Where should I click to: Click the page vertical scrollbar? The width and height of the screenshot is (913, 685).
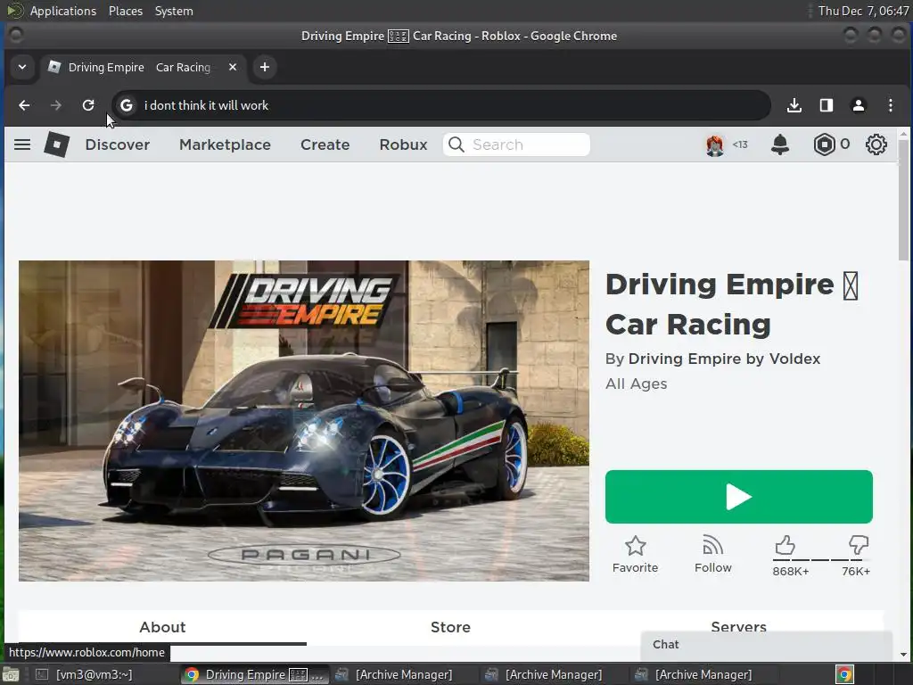pyautogui.click(x=903, y=200)
